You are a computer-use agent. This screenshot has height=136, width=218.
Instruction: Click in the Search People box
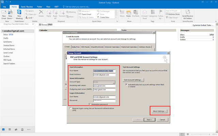pyautogui.click(x=173, y=11)
